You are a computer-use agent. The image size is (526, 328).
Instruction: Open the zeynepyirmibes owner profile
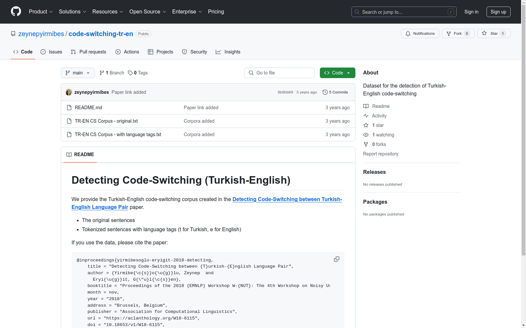(x=41, y=34)
